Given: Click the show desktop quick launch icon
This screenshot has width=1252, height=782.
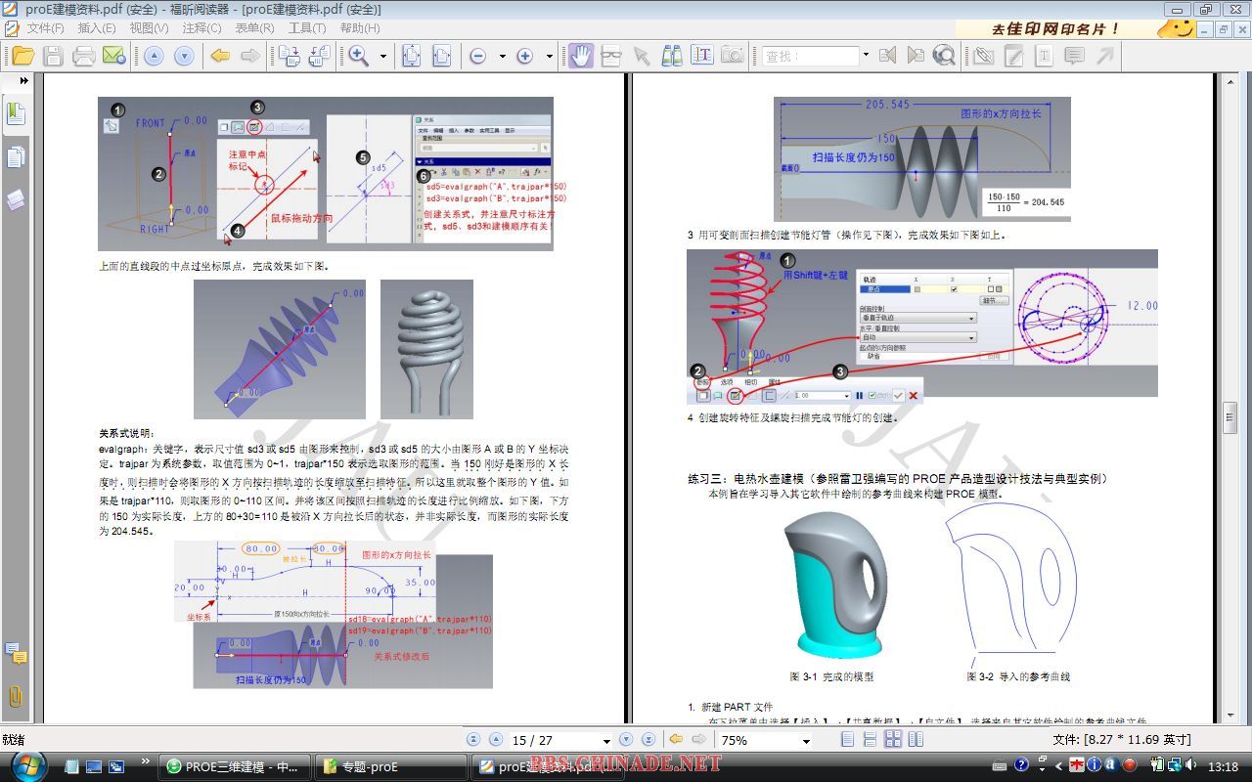Looking at the screenshot, I should (94, 766).
